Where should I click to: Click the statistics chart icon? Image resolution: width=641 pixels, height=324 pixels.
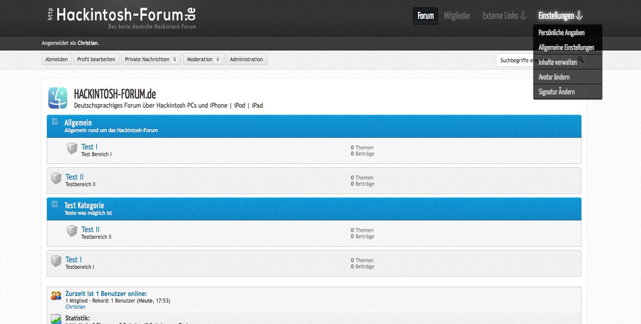(56, 319)
